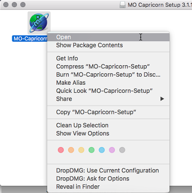Burn "MO-Capricorn-Setup" to Disc

(108, 75)
